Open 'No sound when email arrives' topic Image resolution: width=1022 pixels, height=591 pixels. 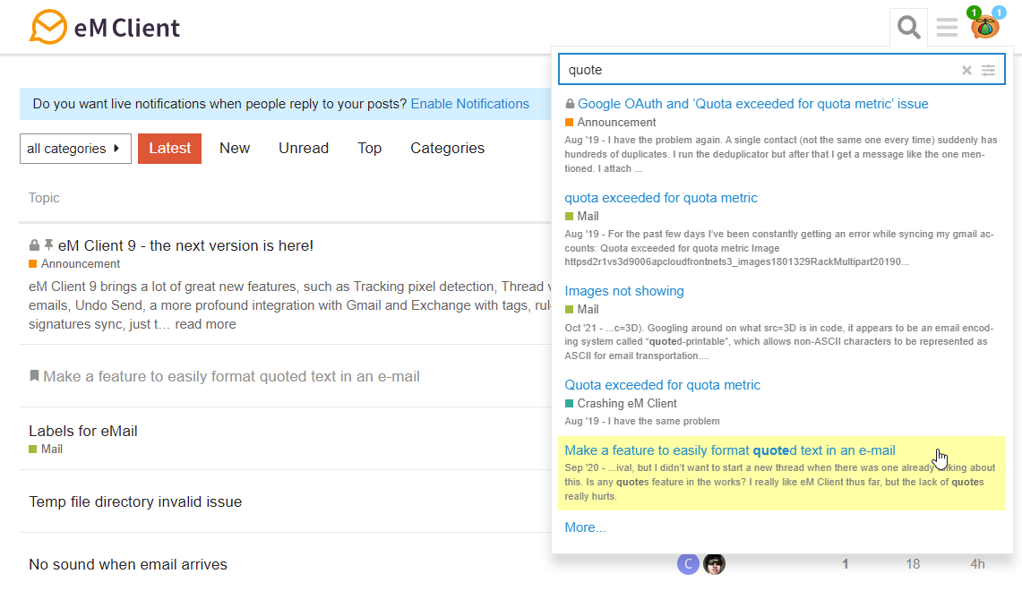pyautogui.click(x=128, y=564)
